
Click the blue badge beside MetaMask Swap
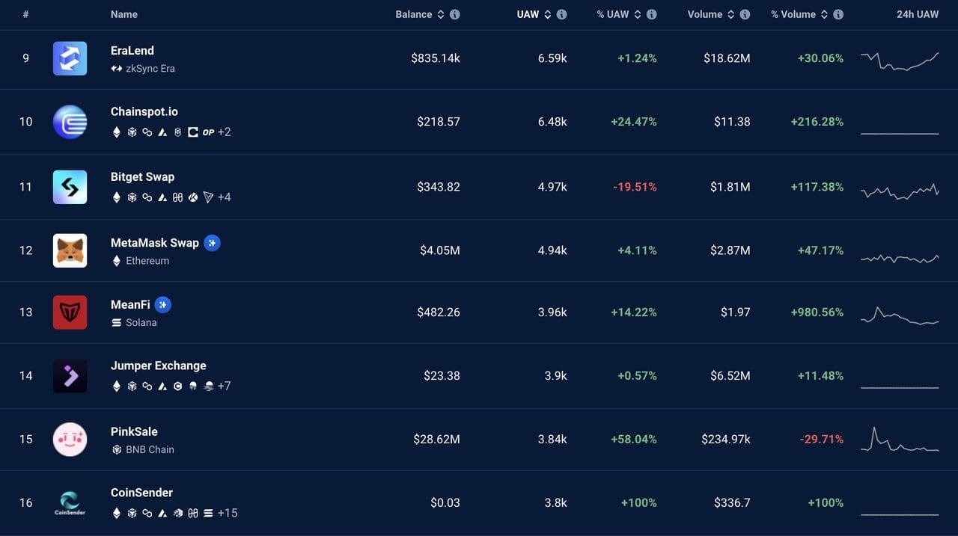coord(213,243)
